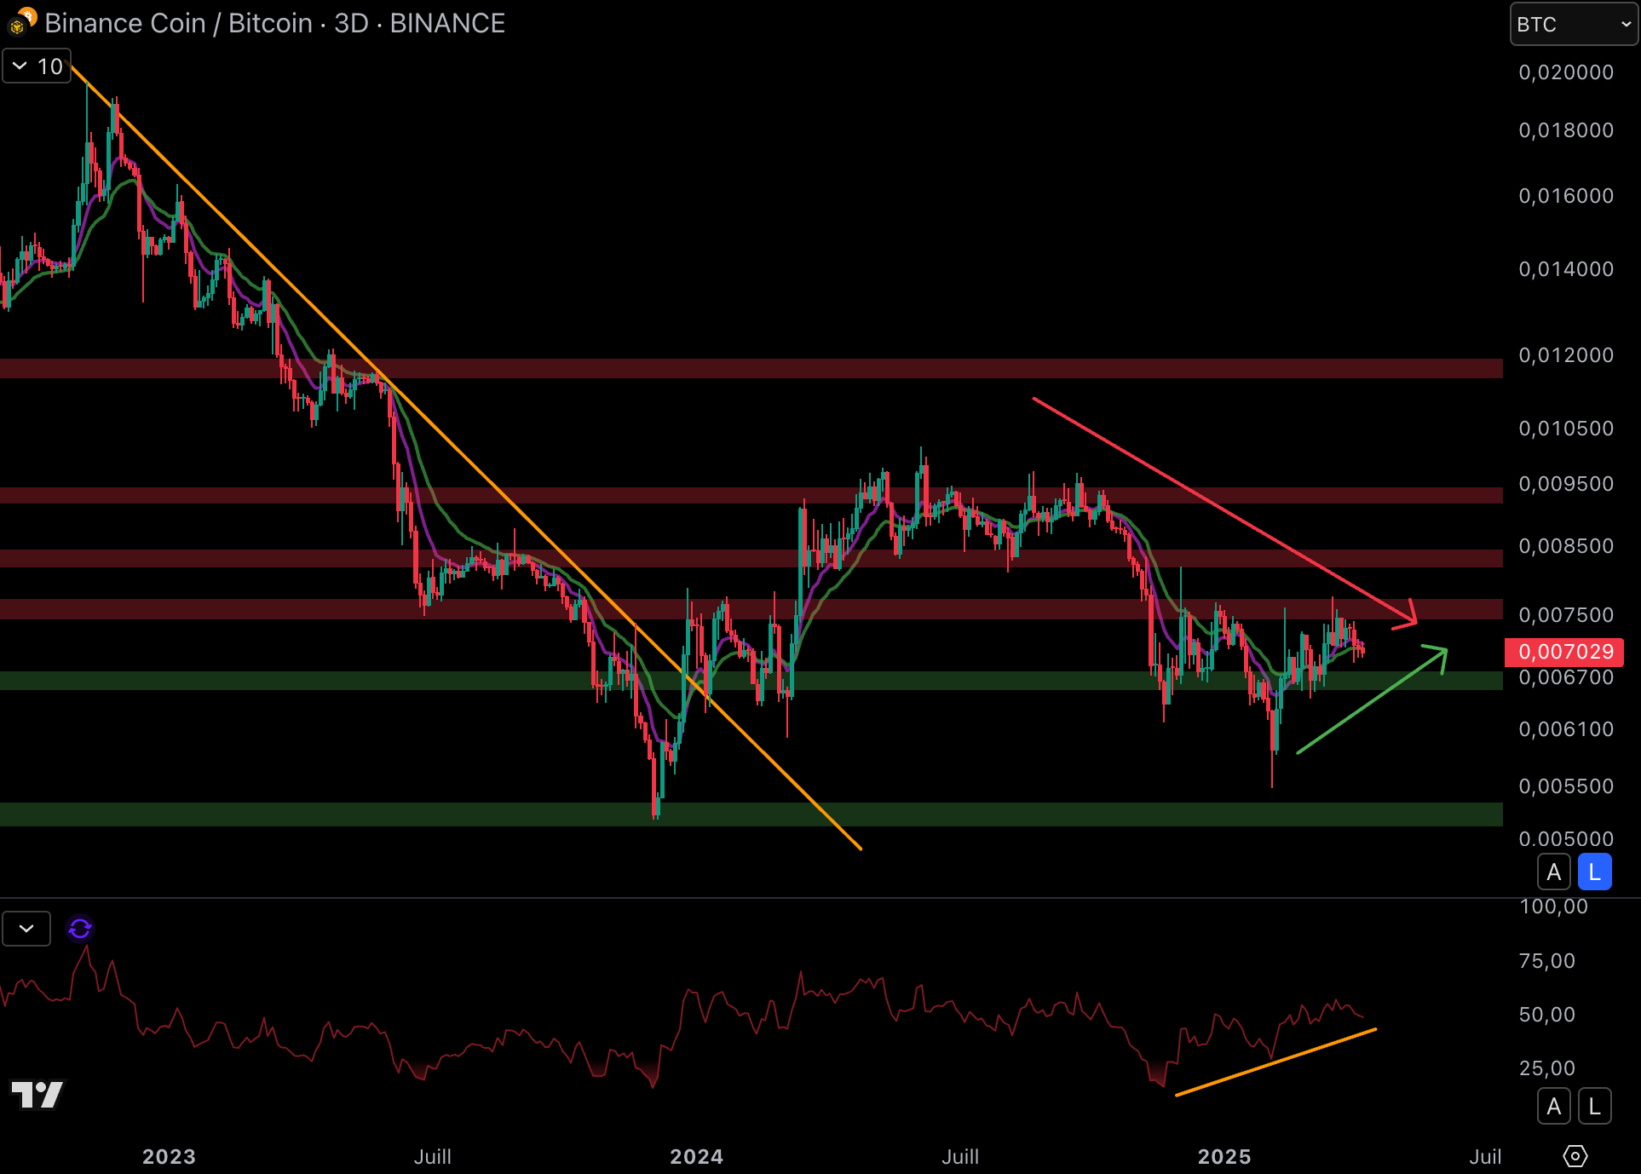Click the current price label 0,007029
The image size is (1641, 1174).
[1564, 652]
